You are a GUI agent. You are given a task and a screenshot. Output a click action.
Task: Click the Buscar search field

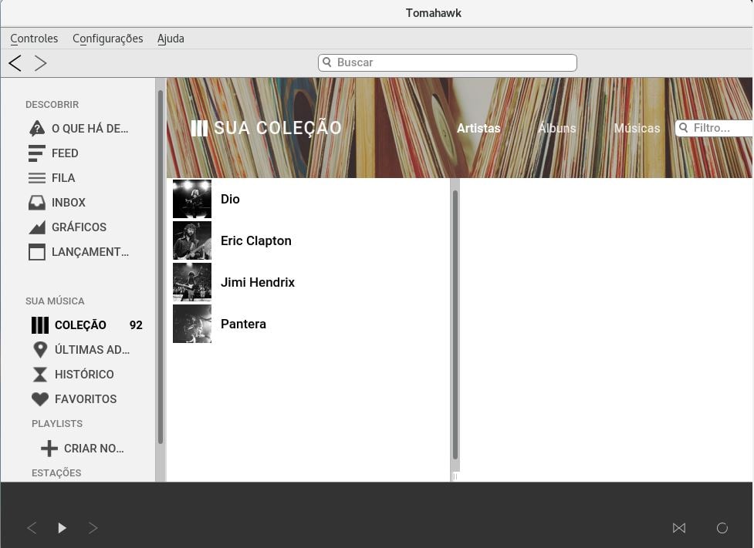pos(448,62)
